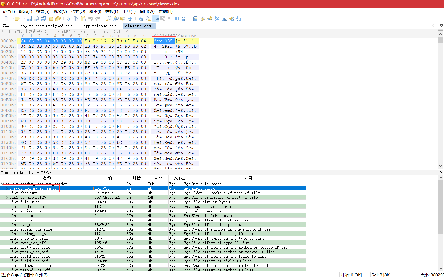Click the highlighter color tool icon
The height and width of the screenshot is (278, 444).
(148, 19)
